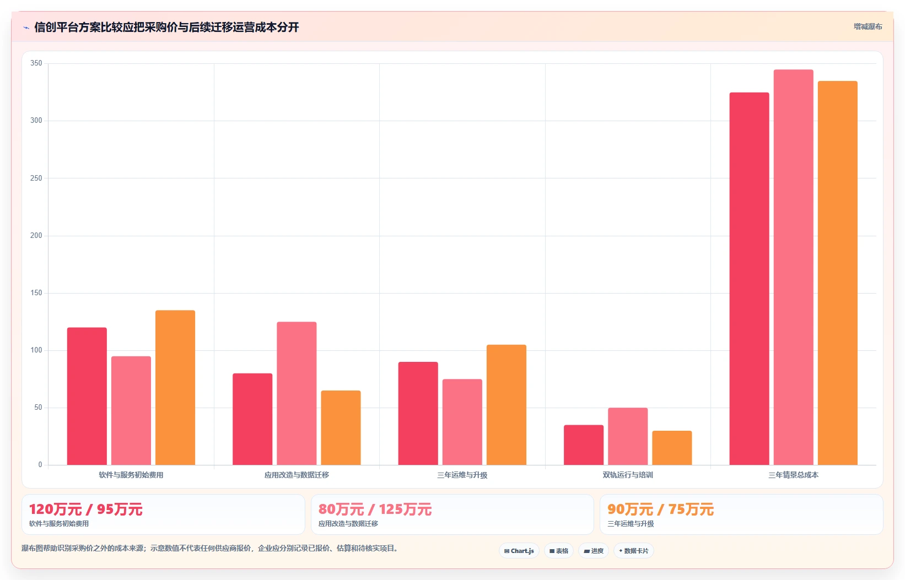The height and width of the screenshot is (580, 905).
Task: Click the card caption 三年运维与升级
Action: pos(631,524)
